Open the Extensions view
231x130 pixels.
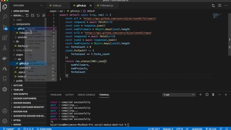[x=5, y=38]
